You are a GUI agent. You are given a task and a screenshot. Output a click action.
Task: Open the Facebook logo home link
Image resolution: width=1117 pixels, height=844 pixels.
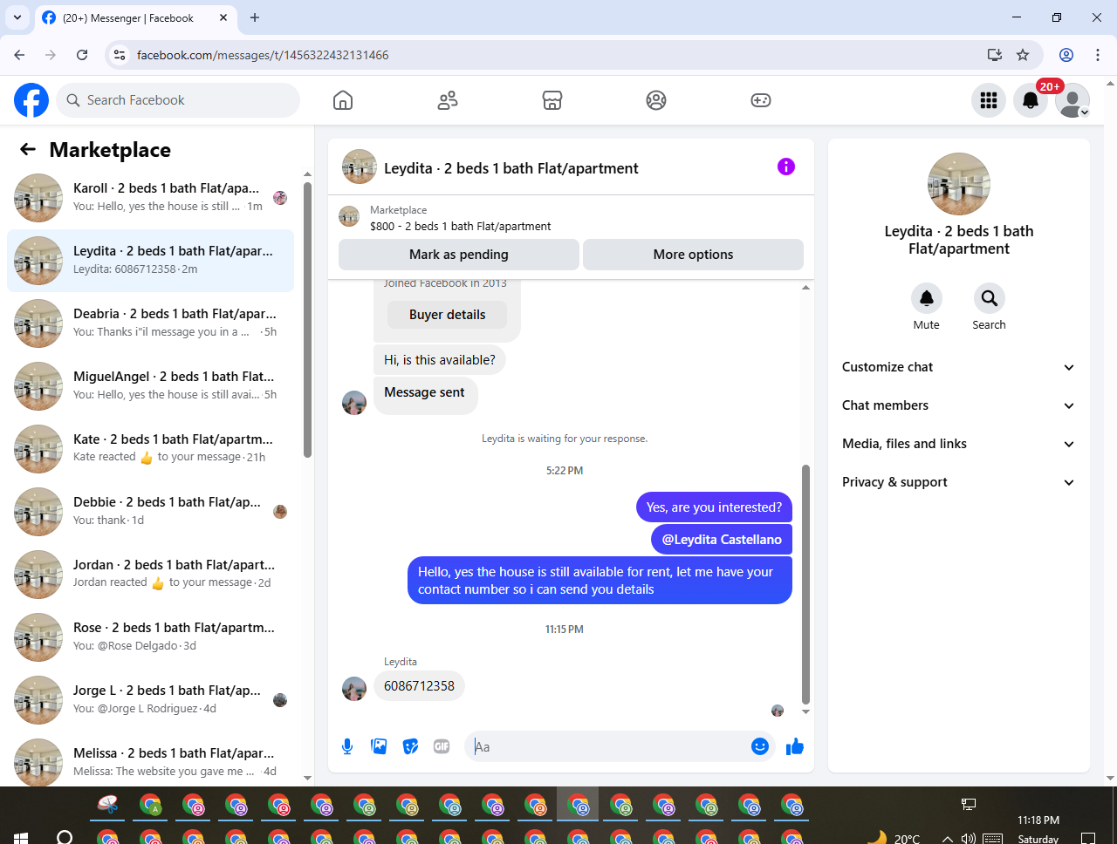point(31,100)
